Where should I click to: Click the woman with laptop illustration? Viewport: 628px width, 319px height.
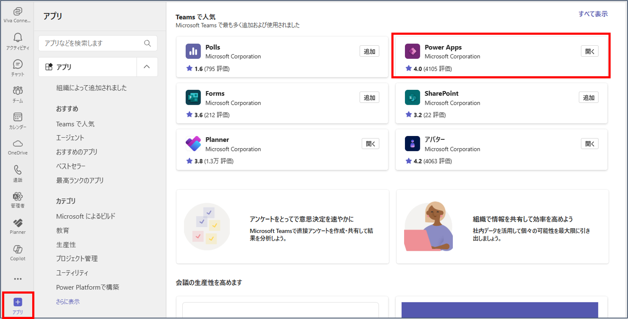428,227
